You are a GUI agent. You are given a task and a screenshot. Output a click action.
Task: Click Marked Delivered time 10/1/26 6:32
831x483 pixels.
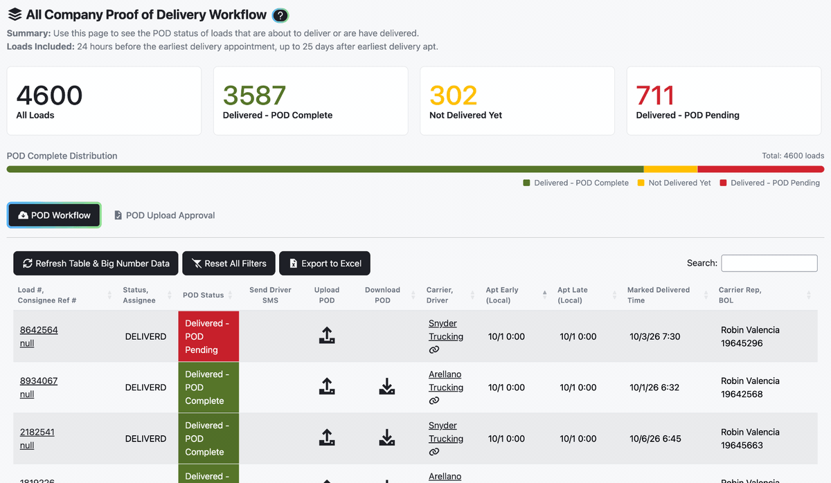click(x=654, y=388)
